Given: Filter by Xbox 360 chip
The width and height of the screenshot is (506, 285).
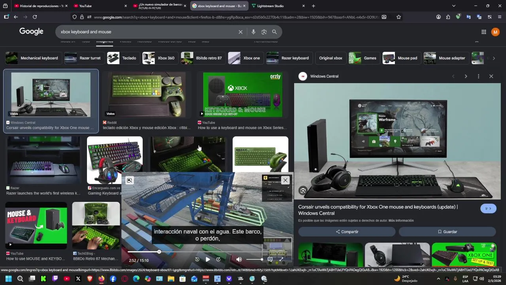Looking at the screenshot, I should pos(160,58).
